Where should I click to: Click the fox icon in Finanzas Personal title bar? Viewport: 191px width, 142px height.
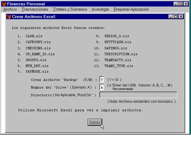[4, 4]
